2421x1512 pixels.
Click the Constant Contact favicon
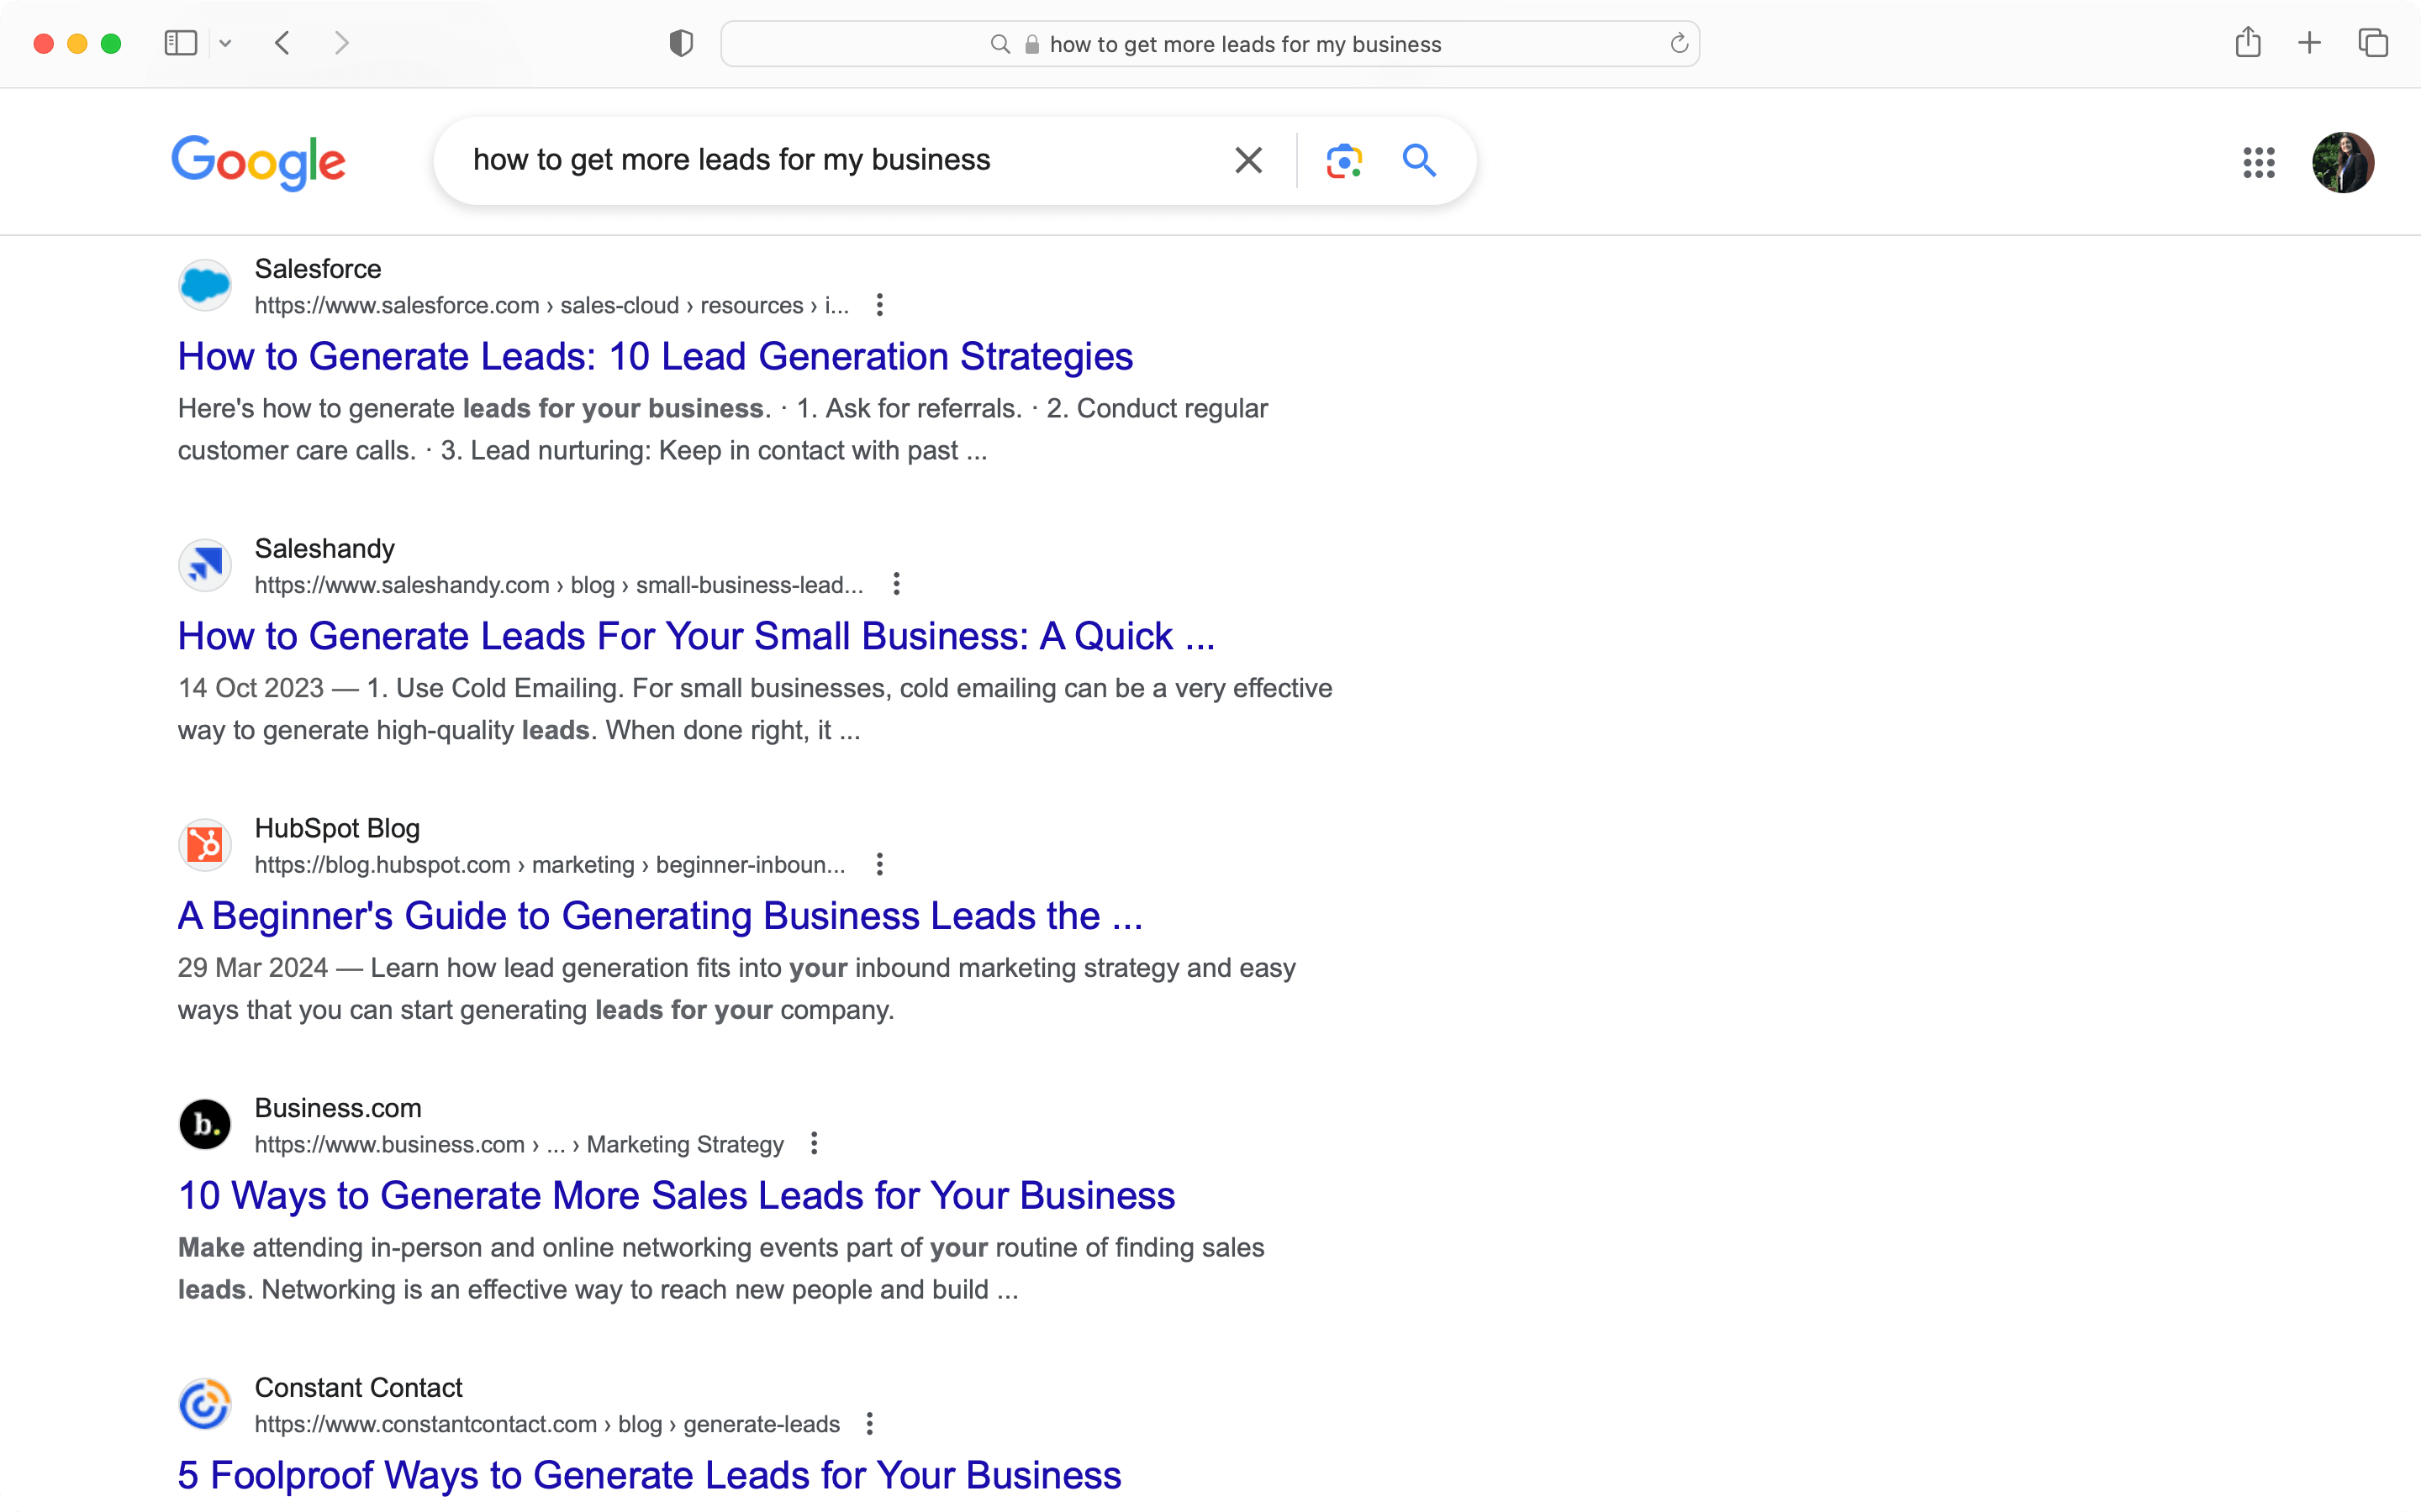(205, 1404)
